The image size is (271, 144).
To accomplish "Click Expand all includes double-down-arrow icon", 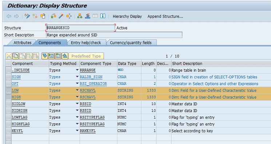I will pos(45,56).
